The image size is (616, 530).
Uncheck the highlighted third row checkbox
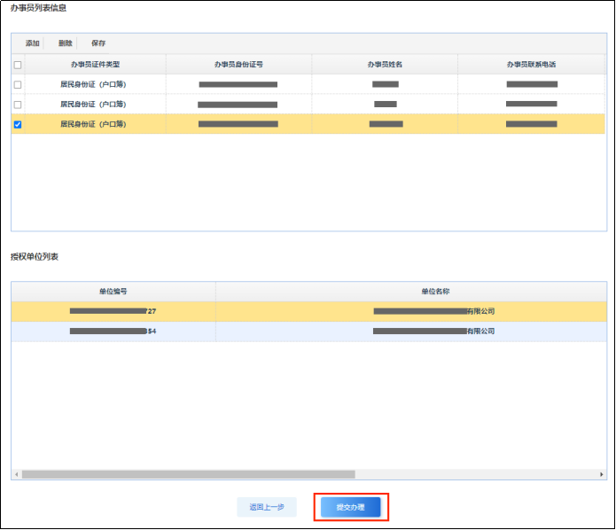pos(18,125)
